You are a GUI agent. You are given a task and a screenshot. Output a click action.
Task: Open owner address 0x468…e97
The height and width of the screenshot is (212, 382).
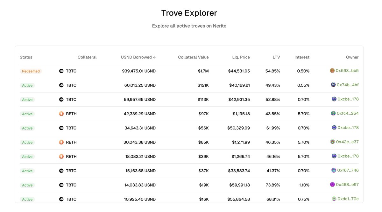coord(347,185)
